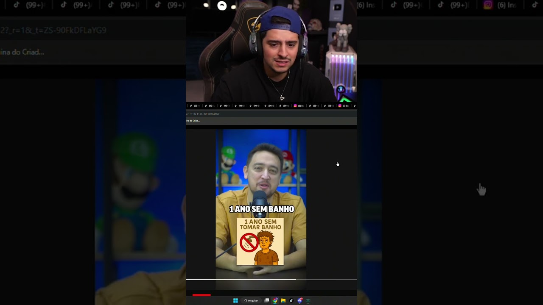Seek using the white video progress bar

tap(271, 280)
